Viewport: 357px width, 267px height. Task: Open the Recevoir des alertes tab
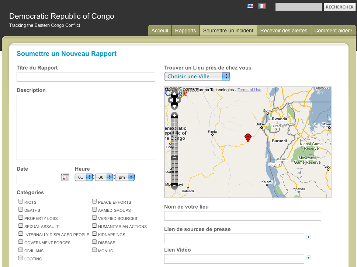click(x=284, y=31)
